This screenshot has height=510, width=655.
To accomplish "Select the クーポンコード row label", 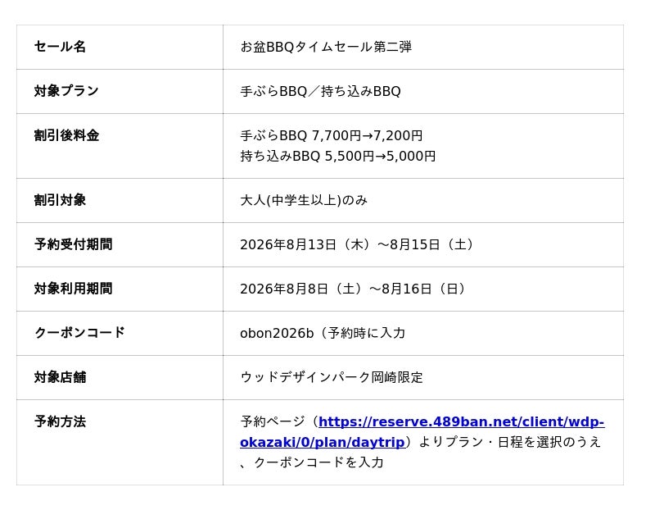I will (79, 333).
